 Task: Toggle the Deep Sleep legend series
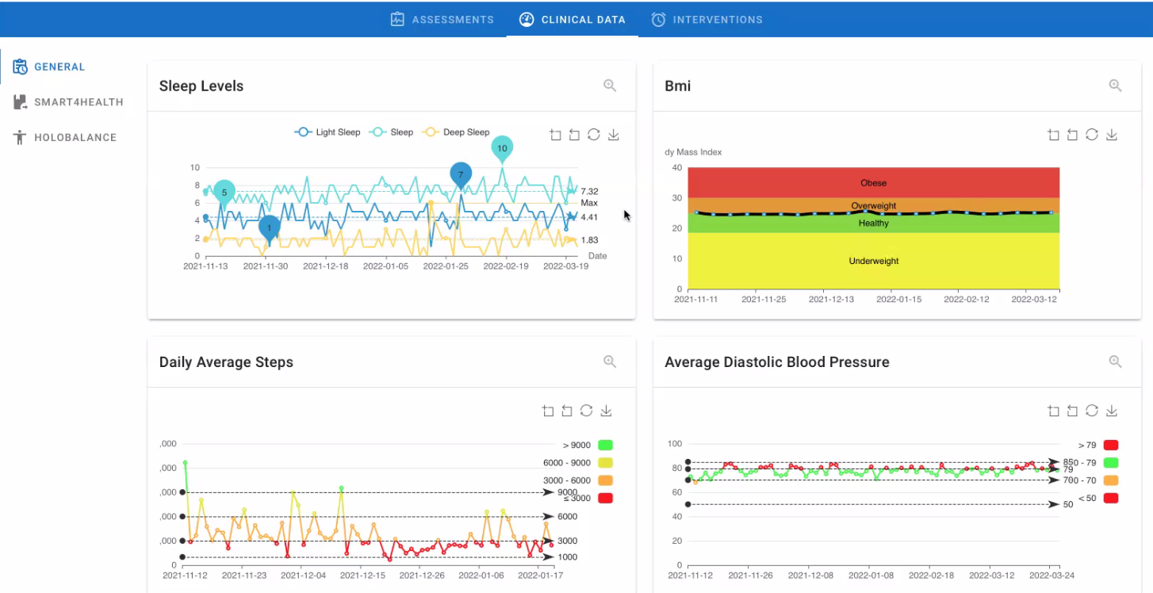tap(455, 132)
